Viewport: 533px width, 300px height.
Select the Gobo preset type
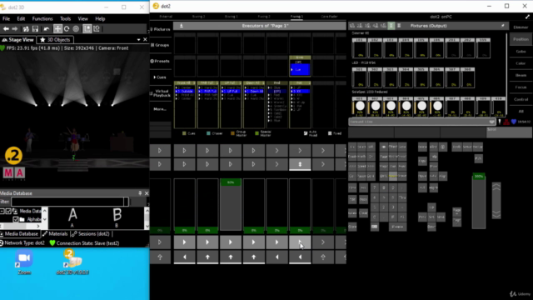pyautogui.click(x=521, y=52)
